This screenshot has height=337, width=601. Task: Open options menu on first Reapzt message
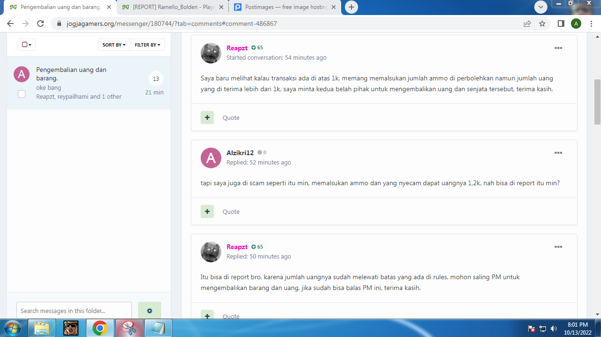pos(558,48)
